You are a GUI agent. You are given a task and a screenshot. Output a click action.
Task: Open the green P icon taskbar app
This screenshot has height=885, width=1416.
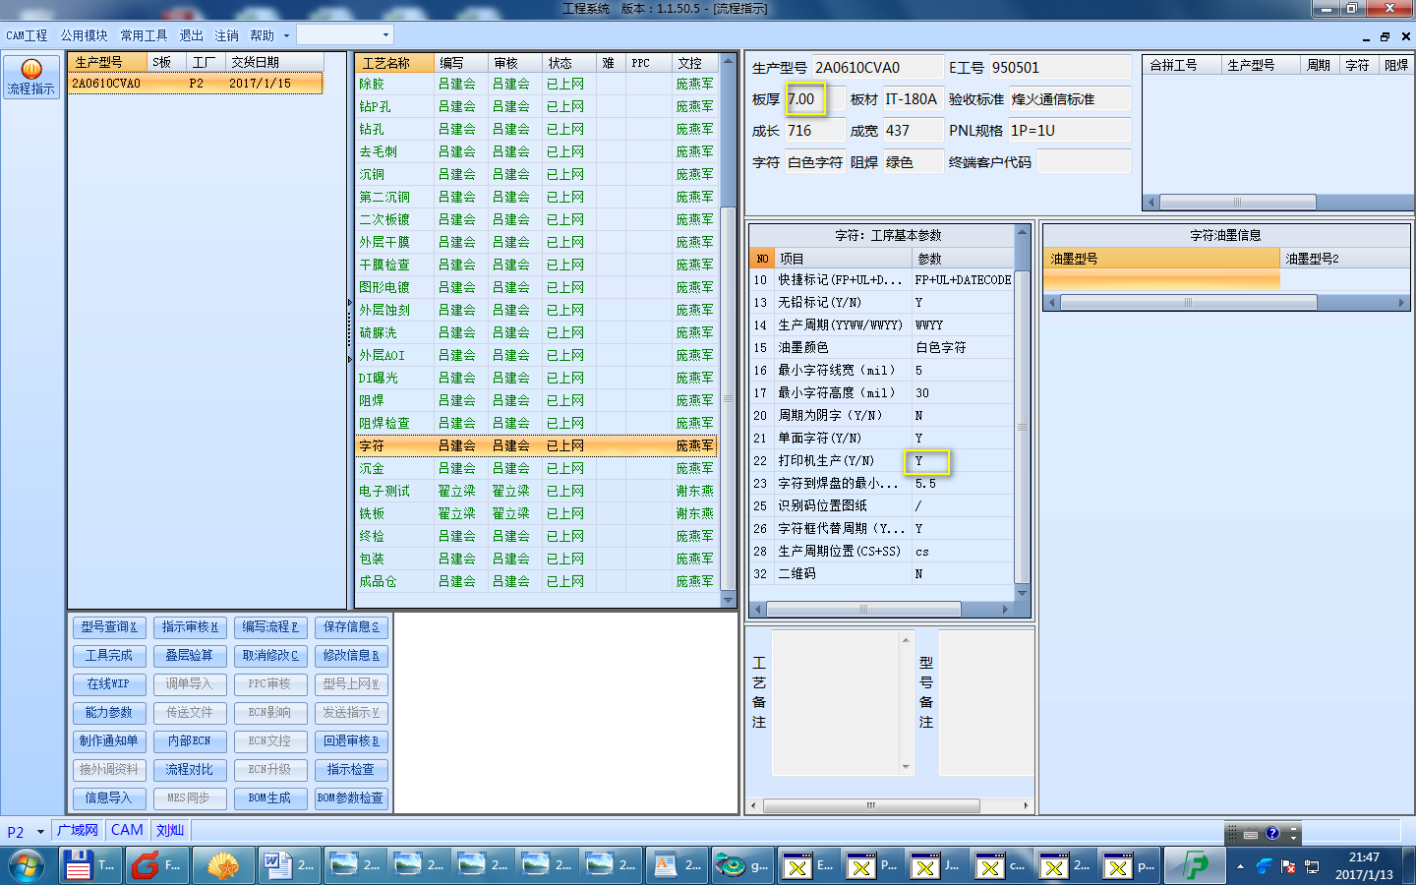pyautogui.click(x=1194, y=865)
